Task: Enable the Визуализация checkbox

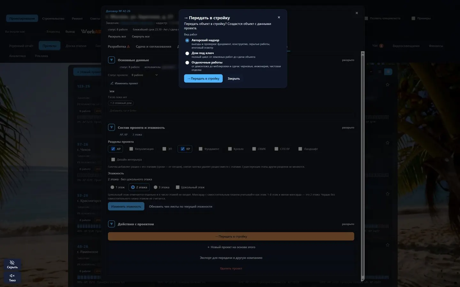Action: point(131,149)
